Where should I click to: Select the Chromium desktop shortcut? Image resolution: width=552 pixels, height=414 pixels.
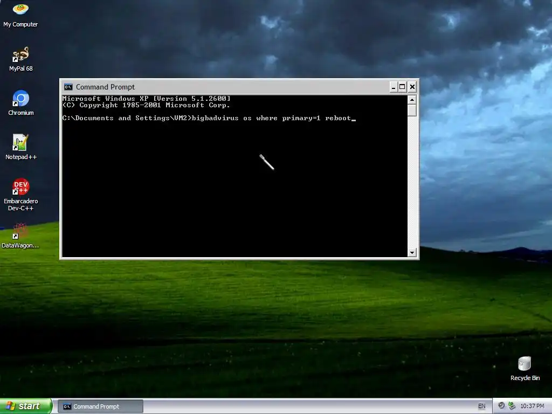click(21, 103)
